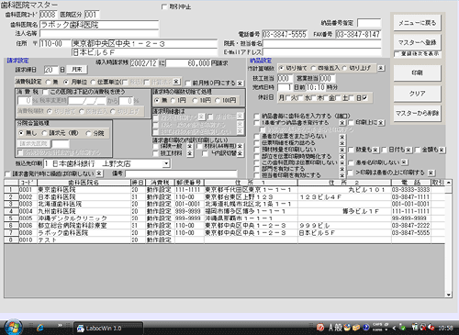Show hidden tray icons with the arrow

click(x=394, y=328)
